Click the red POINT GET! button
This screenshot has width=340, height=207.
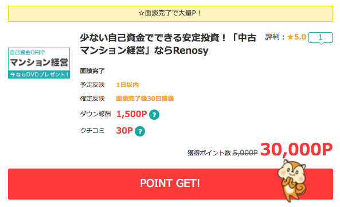tap(170, 184)
